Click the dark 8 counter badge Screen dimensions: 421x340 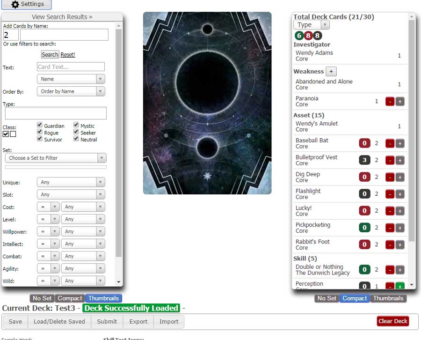pyautogui.click(x=317, y=36)
